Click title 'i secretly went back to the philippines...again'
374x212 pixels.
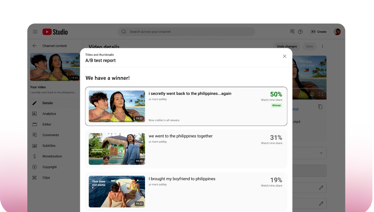[190, 94]
